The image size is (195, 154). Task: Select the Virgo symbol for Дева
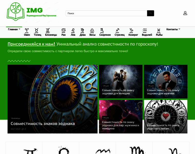coord(82,30)
